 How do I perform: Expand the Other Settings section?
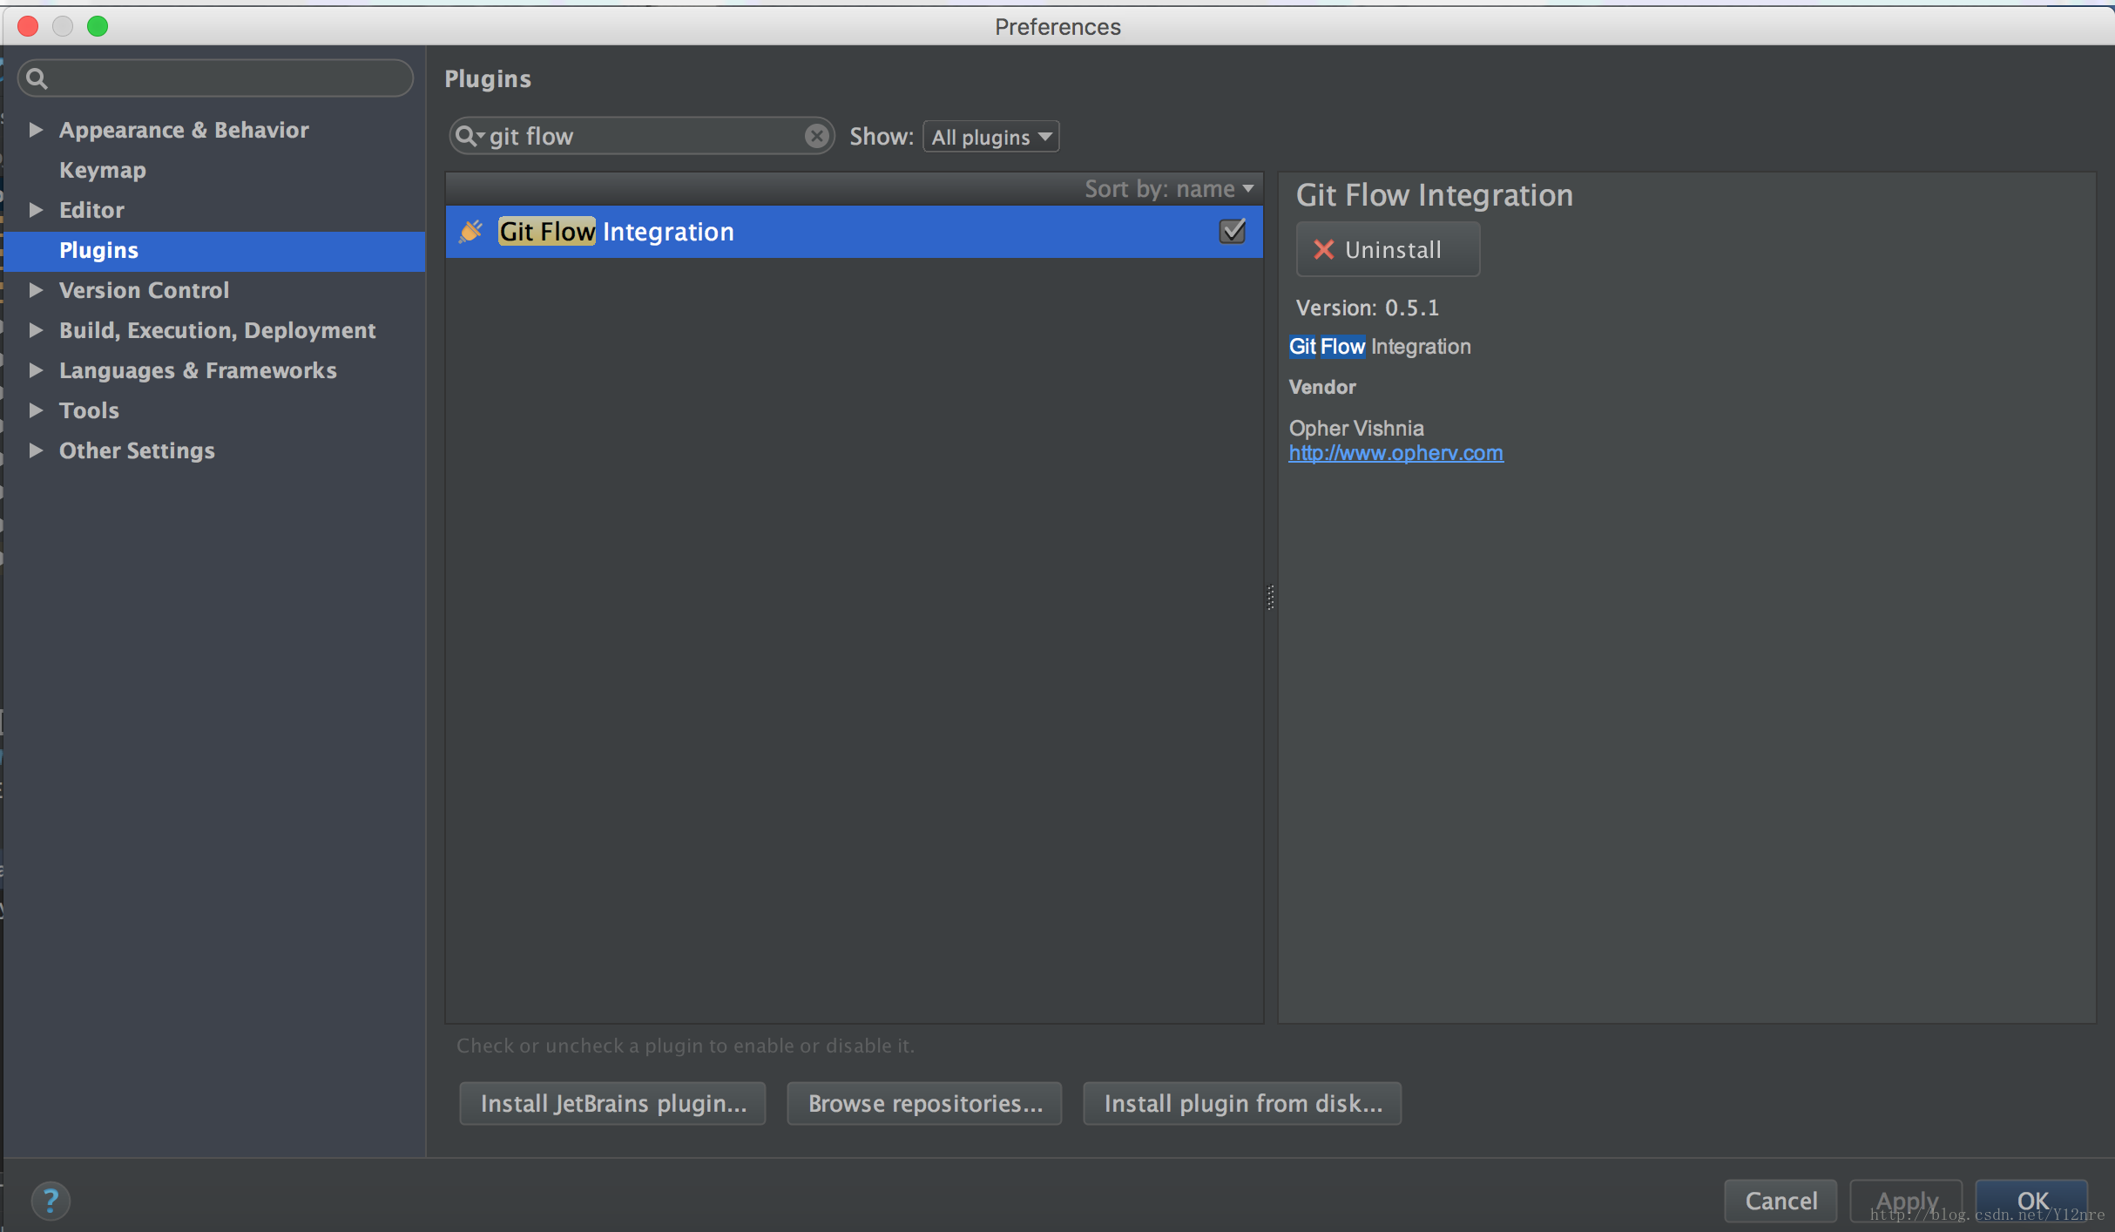(36, 450)
